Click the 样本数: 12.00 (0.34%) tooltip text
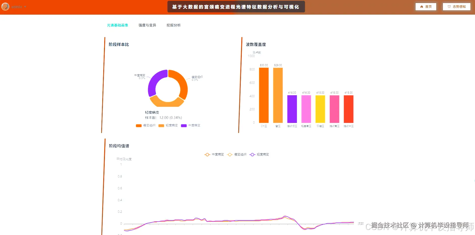 point(163,118)
